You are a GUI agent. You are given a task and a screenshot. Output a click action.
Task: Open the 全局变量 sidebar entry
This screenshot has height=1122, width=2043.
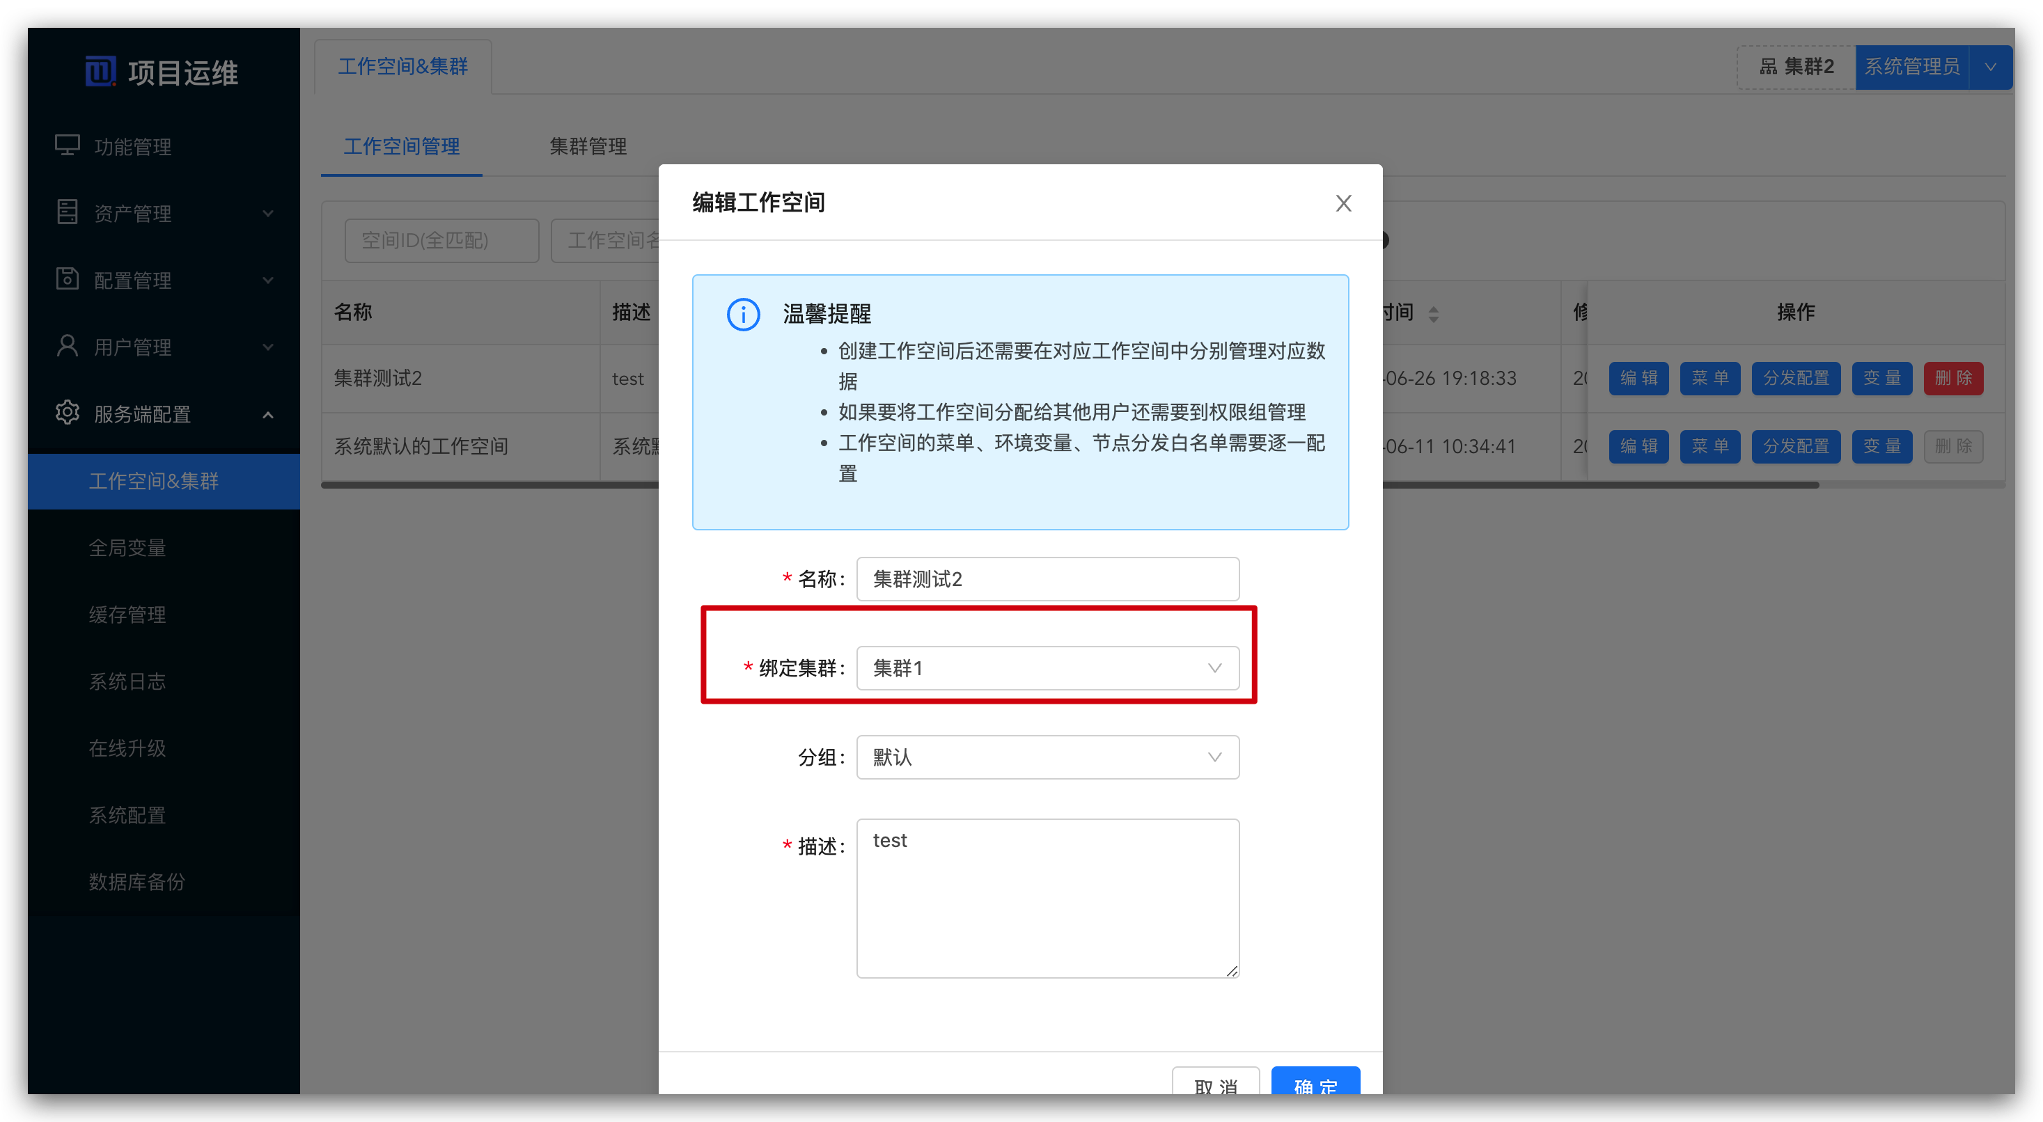pos(127,547)
